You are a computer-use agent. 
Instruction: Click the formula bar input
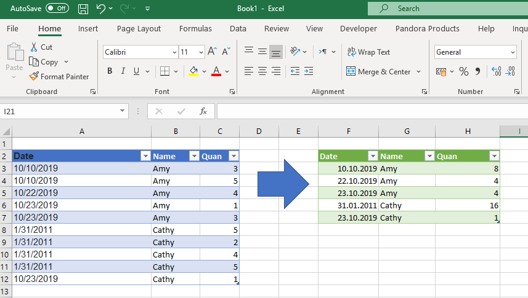tap(372, 111)
